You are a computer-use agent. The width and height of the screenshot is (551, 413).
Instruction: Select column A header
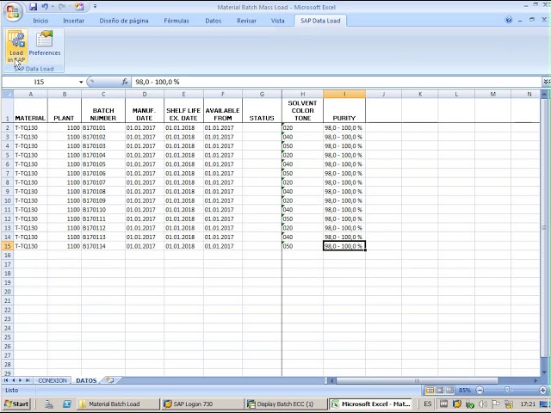[31, 94]
